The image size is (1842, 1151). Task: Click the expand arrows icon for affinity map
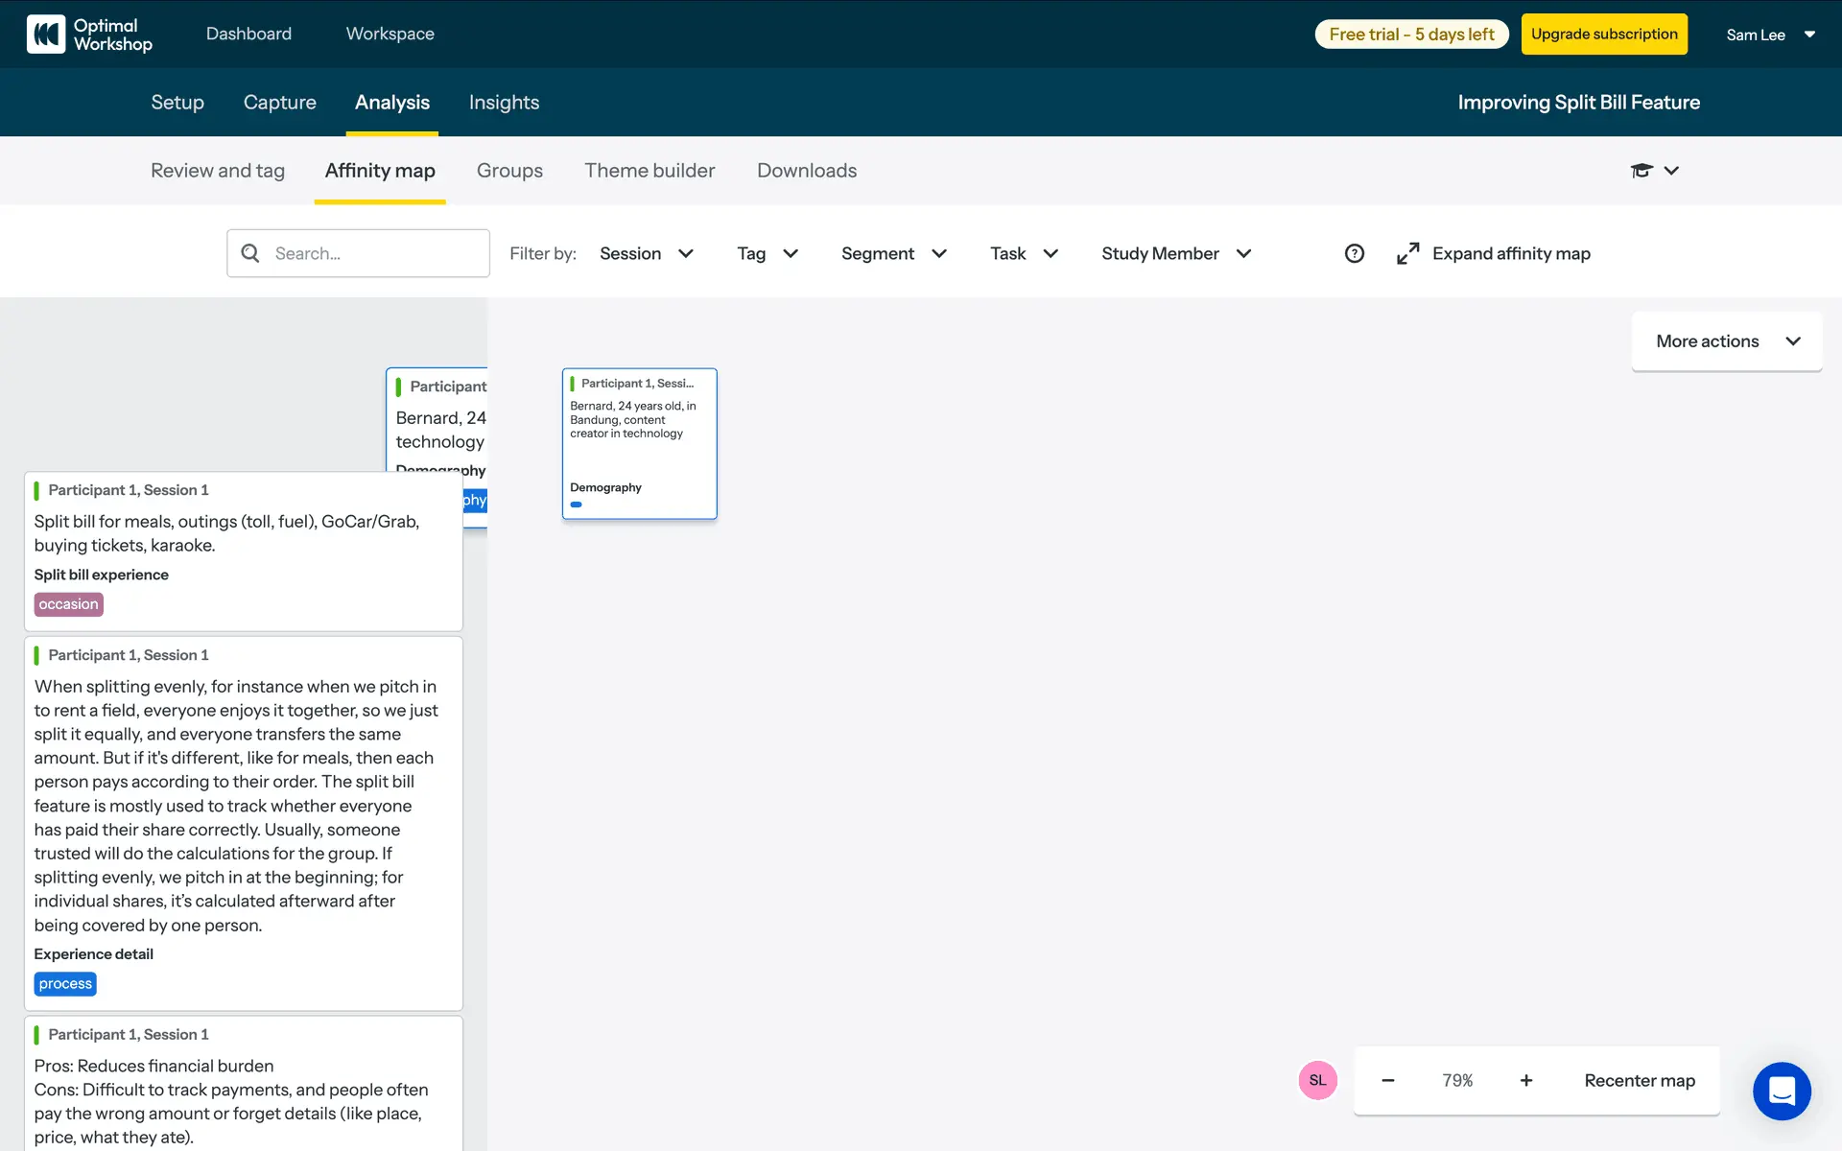pos(1407,253)
